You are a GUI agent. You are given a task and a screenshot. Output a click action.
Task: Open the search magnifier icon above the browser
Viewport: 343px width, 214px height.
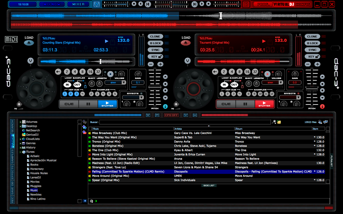pyautogui.click(x=274, y=122)
